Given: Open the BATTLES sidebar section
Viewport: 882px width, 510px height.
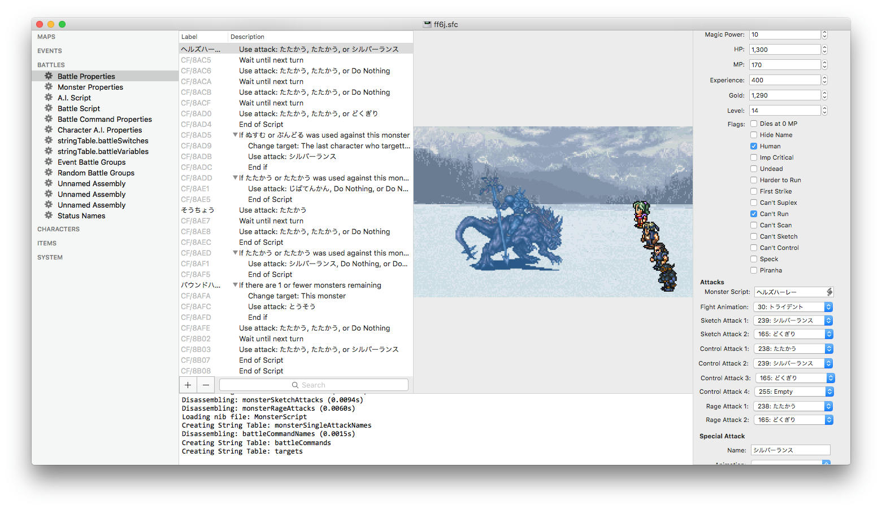Looking at the screenshot, I should 51,65.
